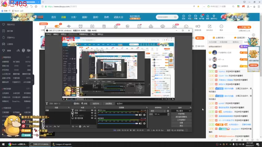Expand the 视频 dropdown in Douyu nav
Viewport: 262px width, 147px height.
85,17
